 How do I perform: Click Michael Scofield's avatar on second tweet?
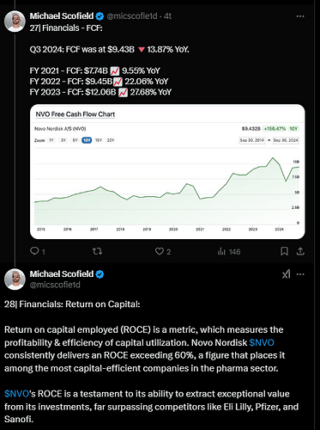[x=15, y=279]
